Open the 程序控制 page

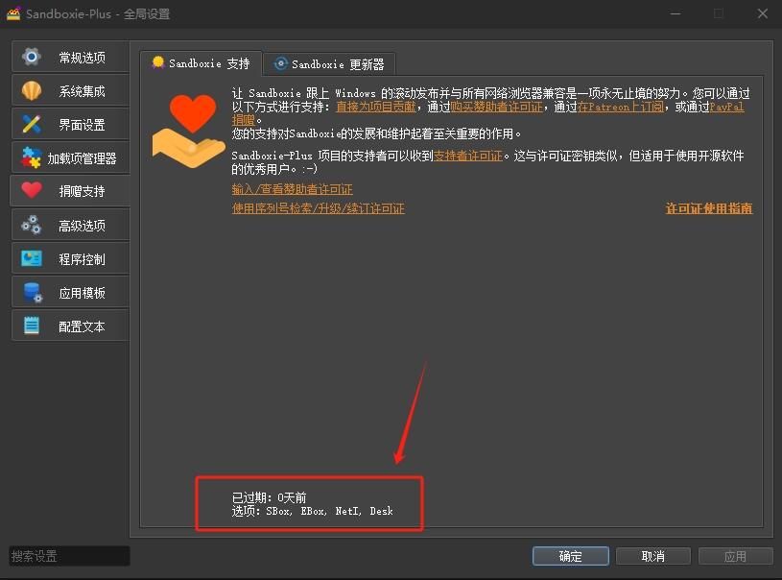pyautogui.click(x=71, y=259)
